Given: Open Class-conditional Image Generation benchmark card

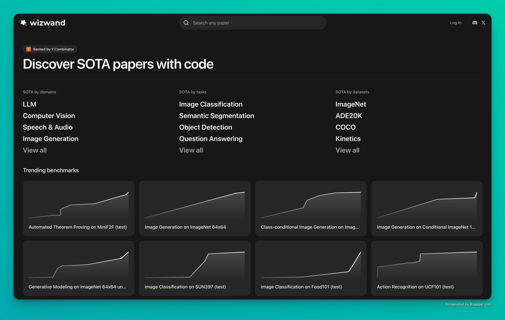Looking at the screenshot, I should tap(311, 209).
